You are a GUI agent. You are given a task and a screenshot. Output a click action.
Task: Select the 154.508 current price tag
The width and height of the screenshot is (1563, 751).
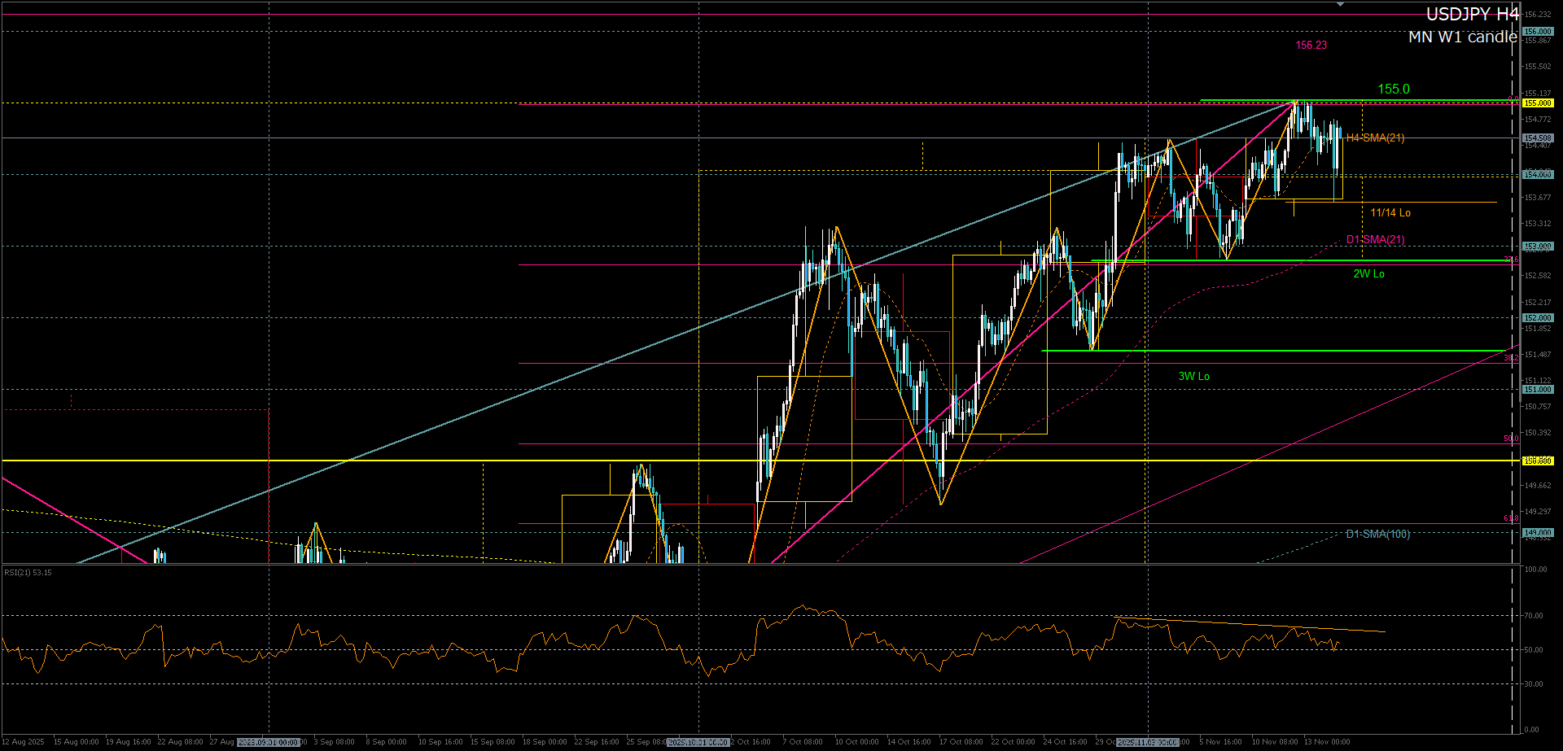1538,138
